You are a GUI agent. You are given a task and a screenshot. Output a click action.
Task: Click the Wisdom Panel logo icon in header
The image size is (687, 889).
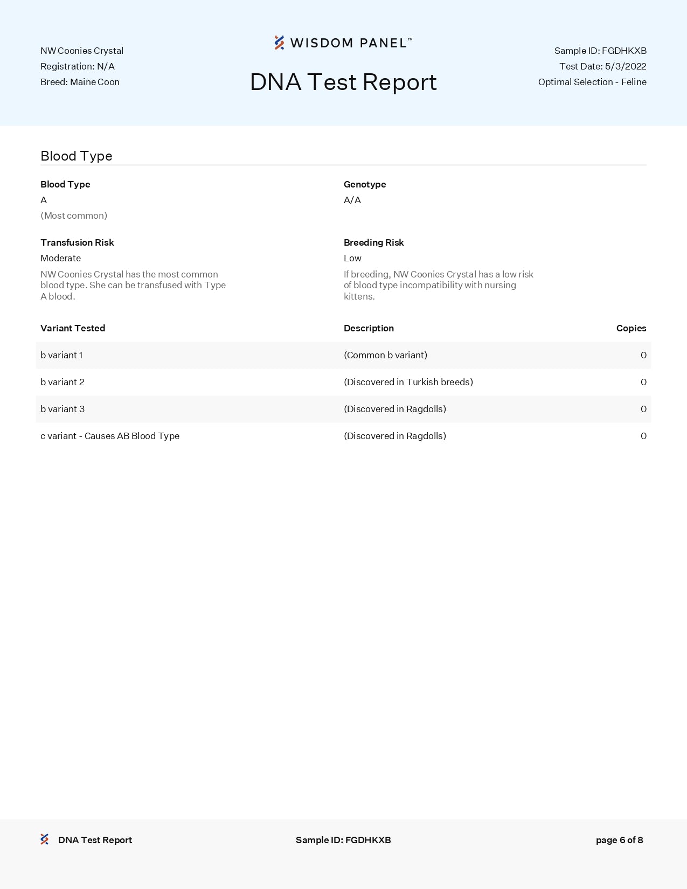[x=279, y=43]
